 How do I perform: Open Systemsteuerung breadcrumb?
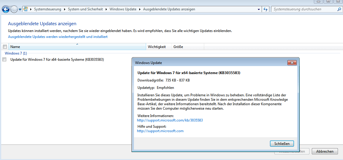(x=48, y=9)
